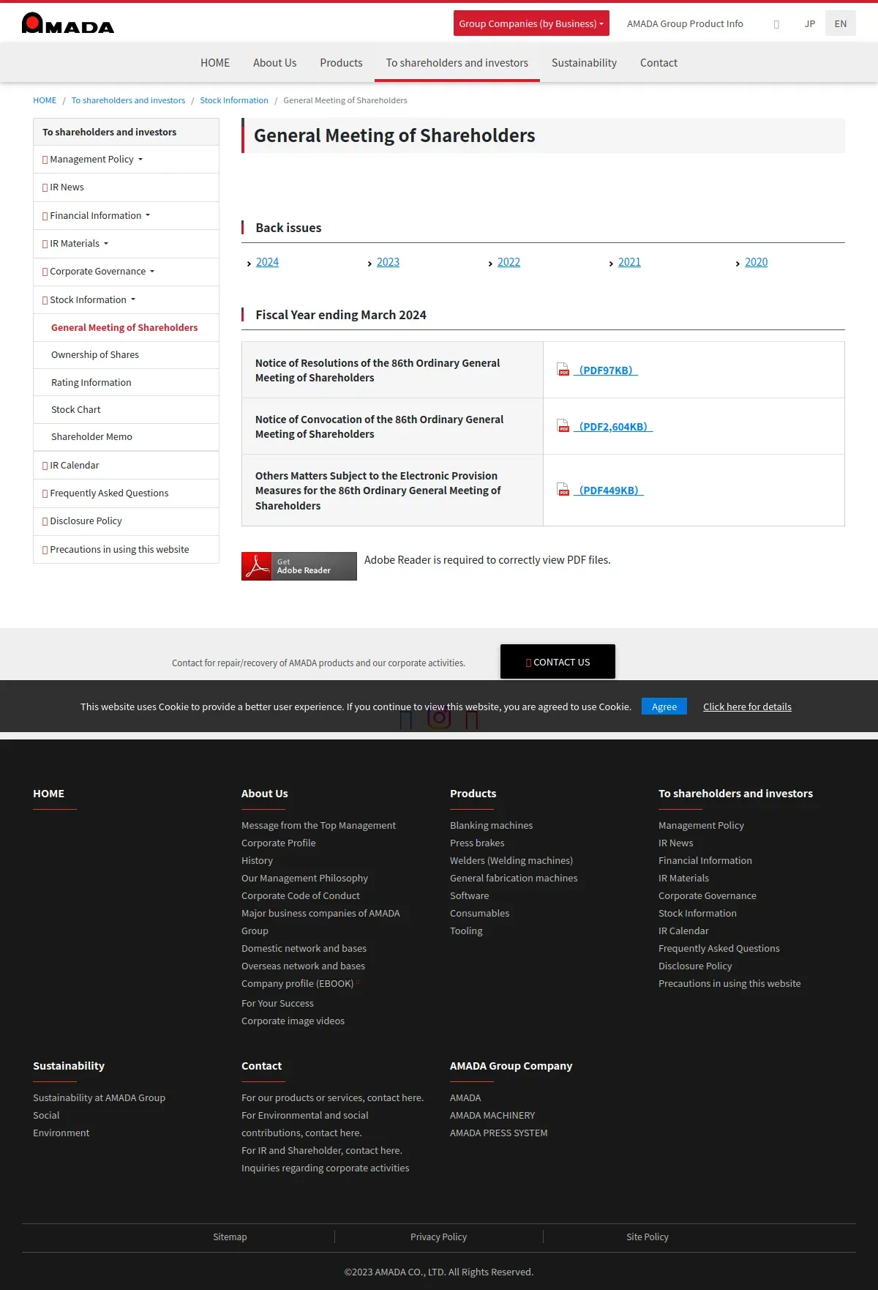Open Precautions in using this website sidebar
878x1290 pixels.
click(x=126, y=550)
